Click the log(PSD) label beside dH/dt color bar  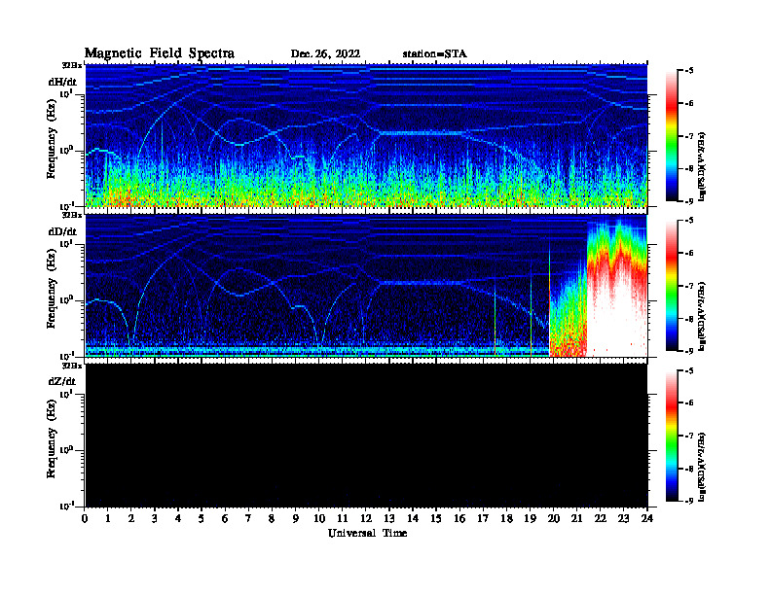point(702,166)
